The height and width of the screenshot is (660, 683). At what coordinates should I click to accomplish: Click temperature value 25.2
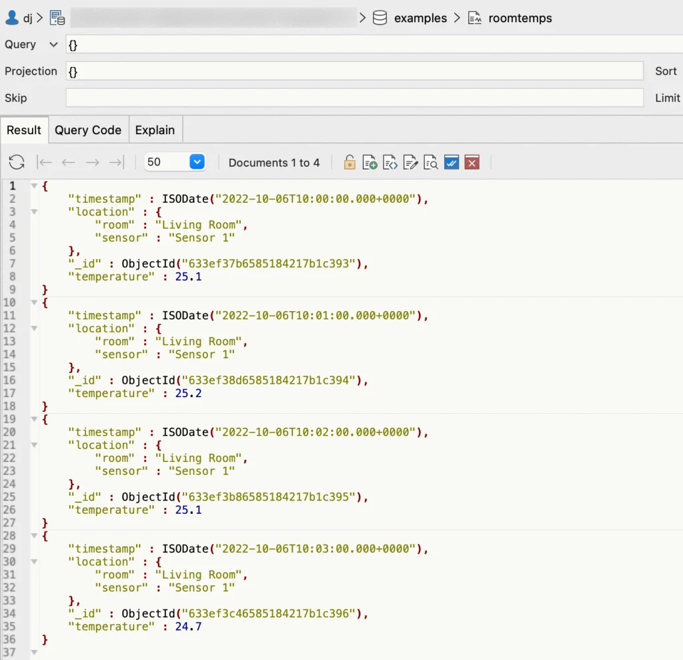click(x=188, y=393)
